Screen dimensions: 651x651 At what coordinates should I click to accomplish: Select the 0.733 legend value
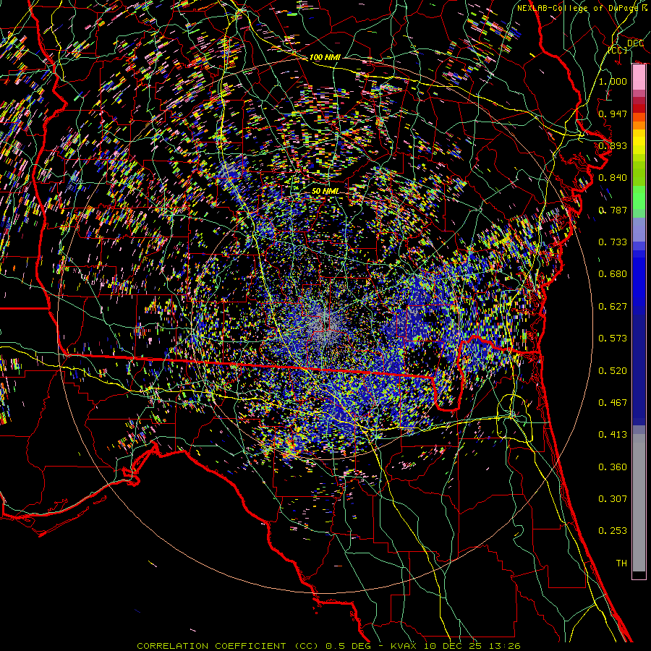(613, 242)
